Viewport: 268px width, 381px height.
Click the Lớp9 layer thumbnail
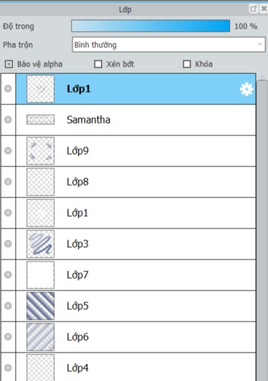coord(41,151)
